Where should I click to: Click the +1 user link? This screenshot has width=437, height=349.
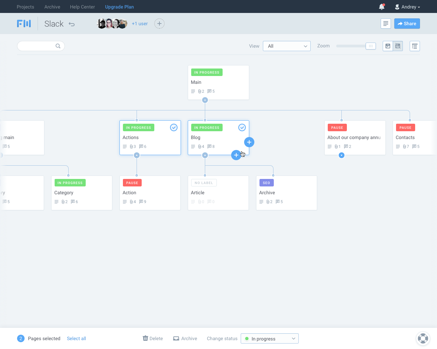[x=140, y=24]
